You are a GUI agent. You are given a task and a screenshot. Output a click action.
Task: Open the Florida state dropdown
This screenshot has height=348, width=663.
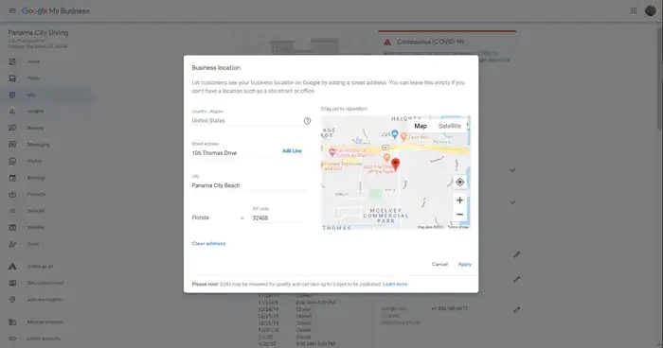tap(218, 217)
